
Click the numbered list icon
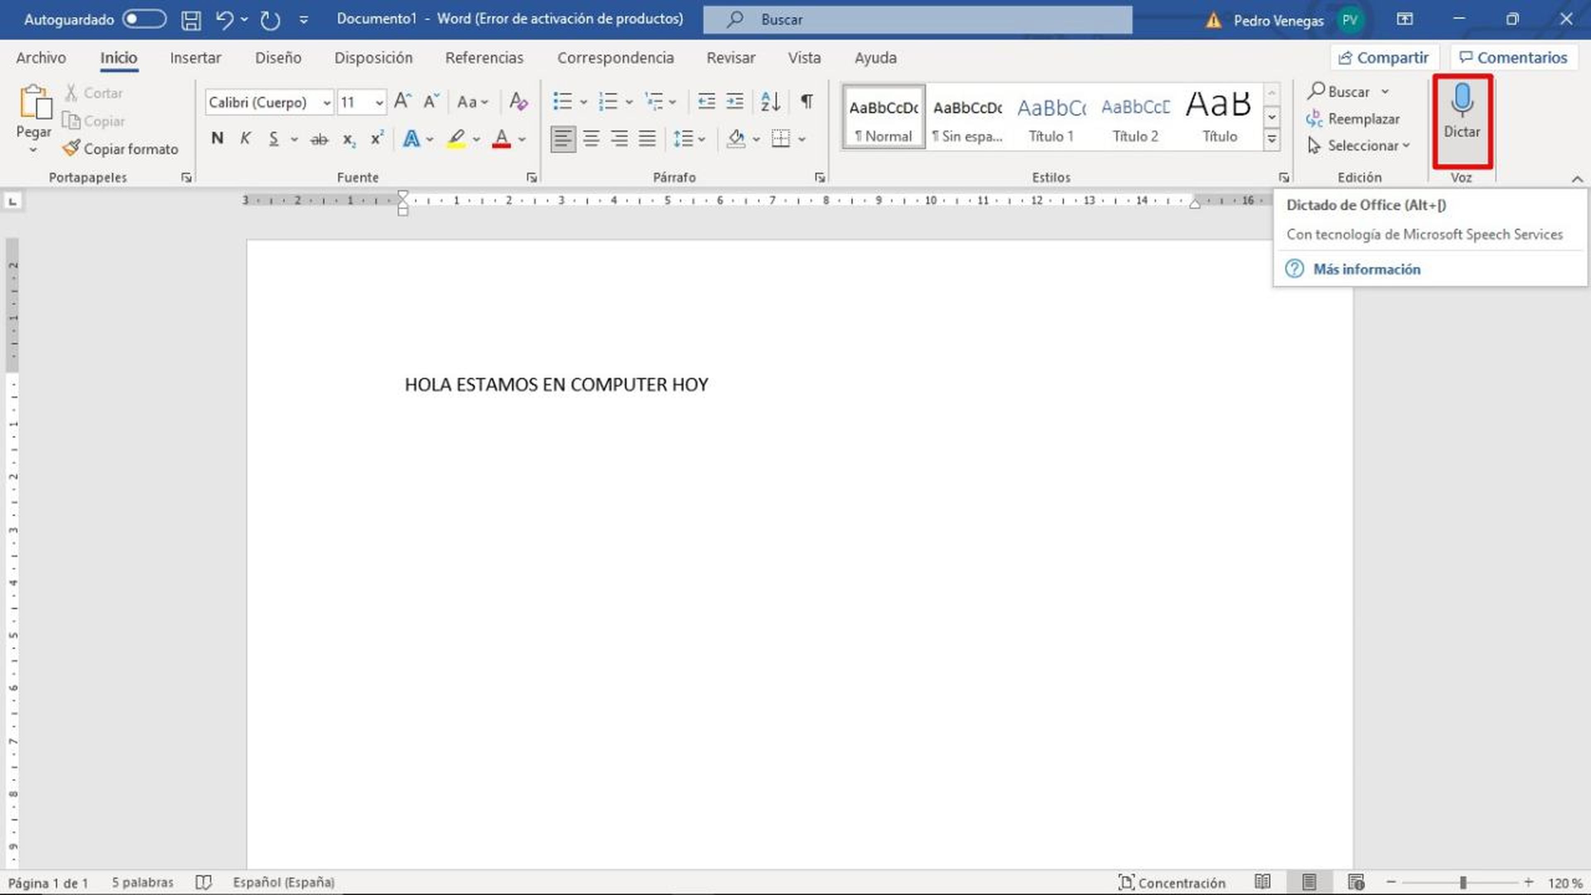pyautogui.click(x=608, y=101)
